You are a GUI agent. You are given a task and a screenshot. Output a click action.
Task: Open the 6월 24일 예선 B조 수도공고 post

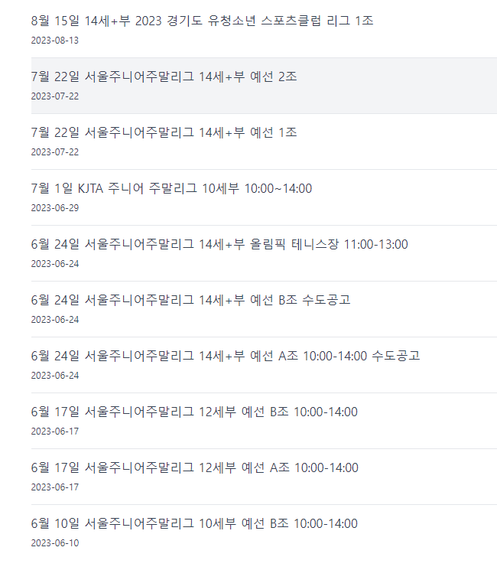click(x=190, y=300)
